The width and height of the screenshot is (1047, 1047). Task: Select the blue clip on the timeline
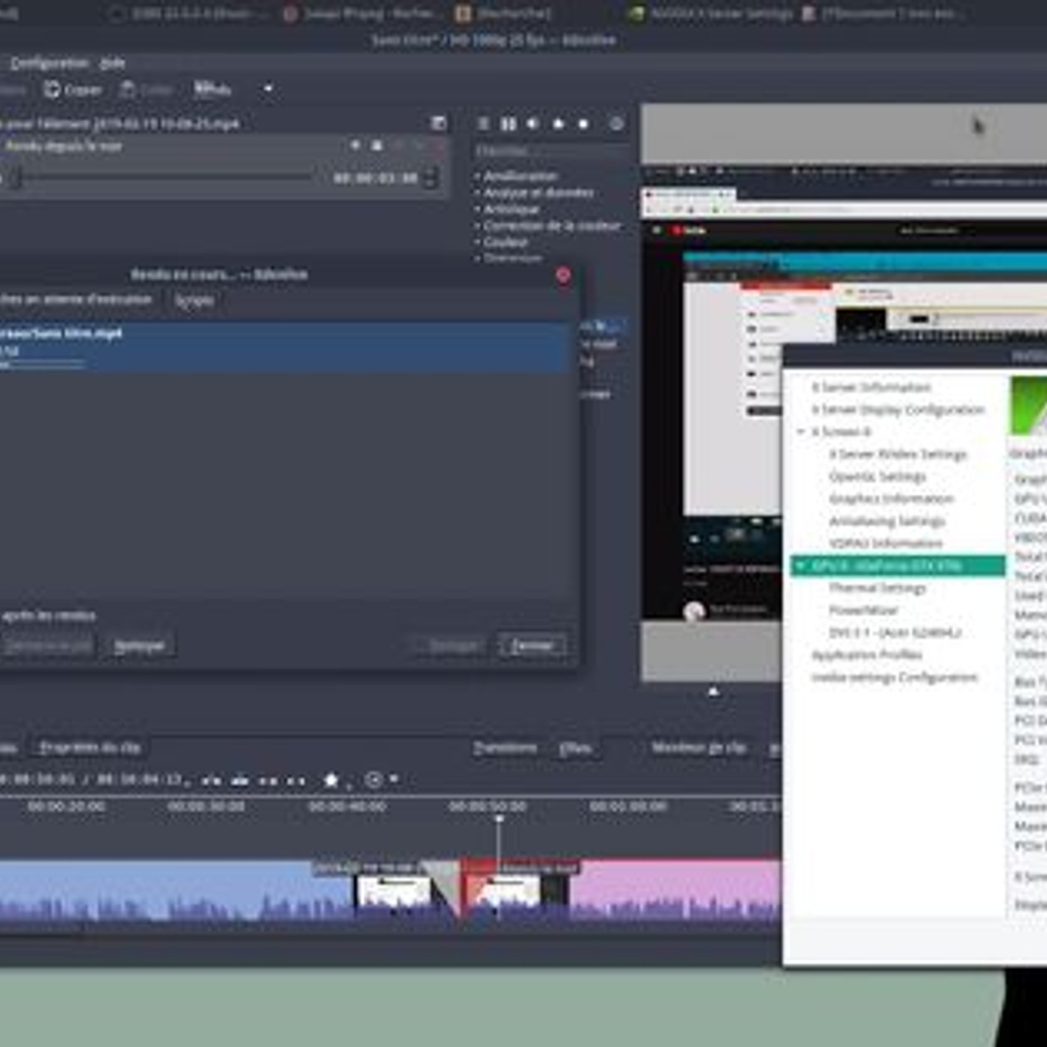point(176,890)
